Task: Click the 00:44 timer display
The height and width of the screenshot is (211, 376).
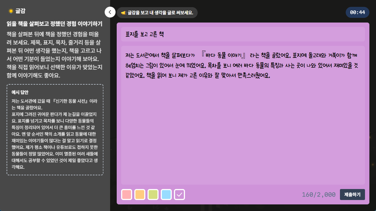Action: click(x=358, y=12)
